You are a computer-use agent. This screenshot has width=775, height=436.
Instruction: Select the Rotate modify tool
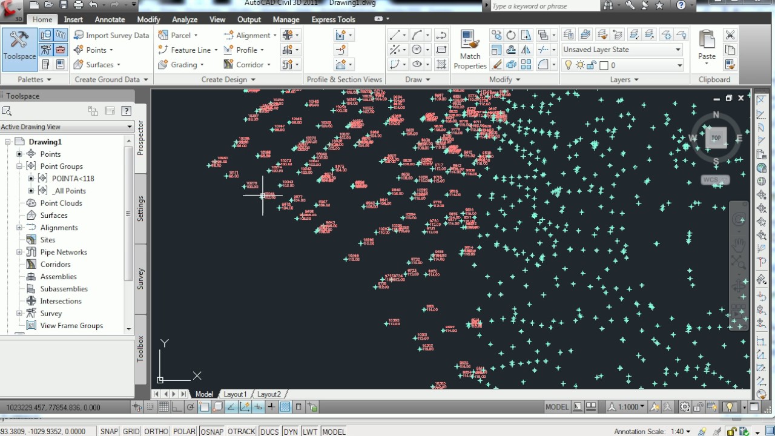point(511,35)
